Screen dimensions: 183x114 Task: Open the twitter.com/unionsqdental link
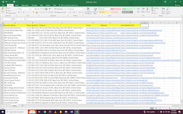pos(134,80)
